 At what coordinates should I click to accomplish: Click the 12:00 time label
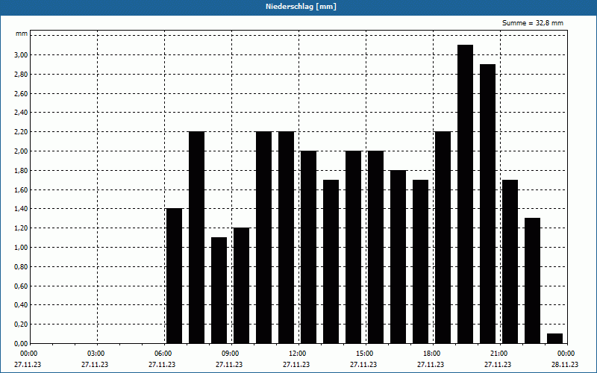[298, 354]
